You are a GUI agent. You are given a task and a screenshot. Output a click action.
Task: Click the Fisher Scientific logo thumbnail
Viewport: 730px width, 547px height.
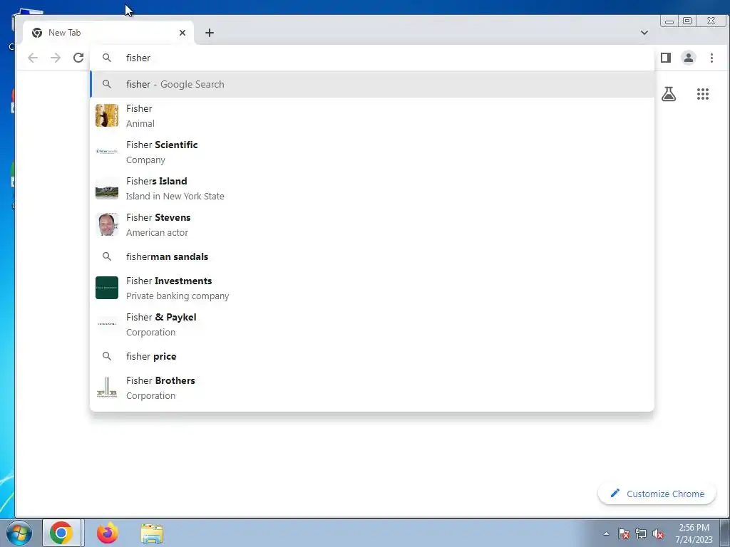pyautogui.click(x=107, y=152)
